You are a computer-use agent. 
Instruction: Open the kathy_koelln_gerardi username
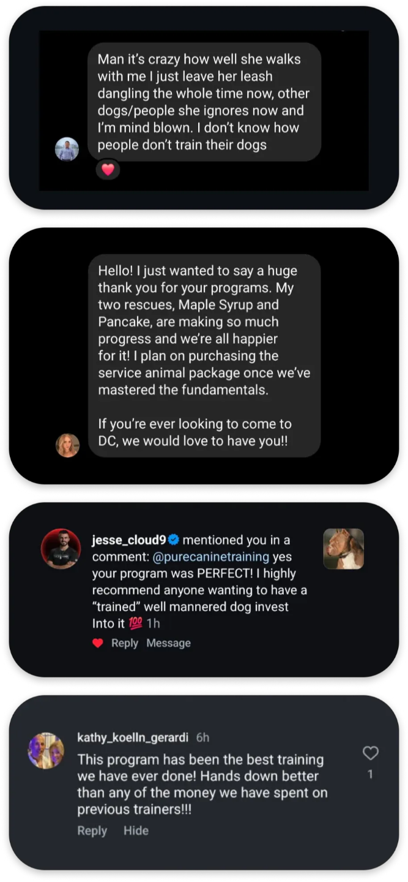(133, 737)
